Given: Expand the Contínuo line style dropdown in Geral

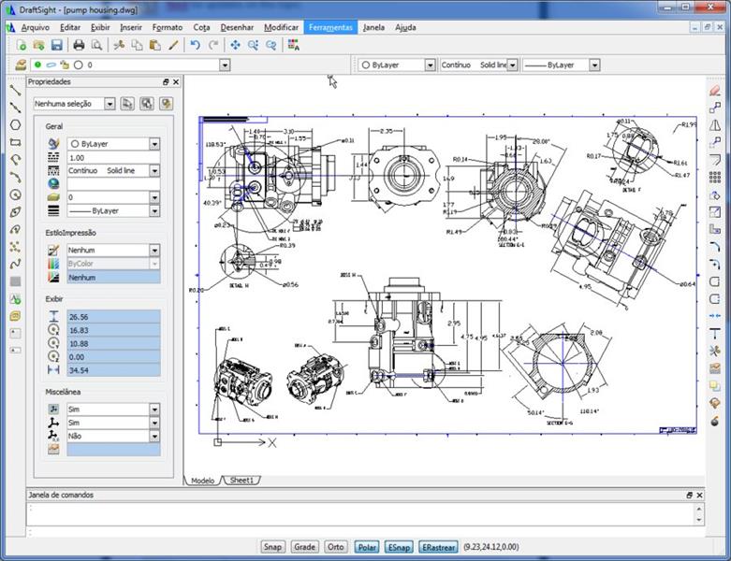Looking at the screenshot, I should click(154, 171).
